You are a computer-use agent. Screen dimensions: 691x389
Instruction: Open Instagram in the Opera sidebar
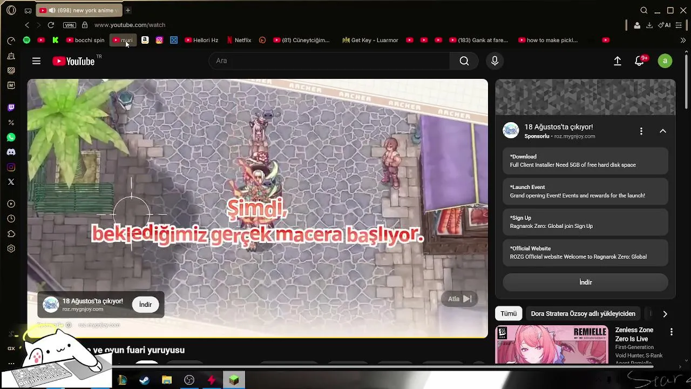coord(11,167)
